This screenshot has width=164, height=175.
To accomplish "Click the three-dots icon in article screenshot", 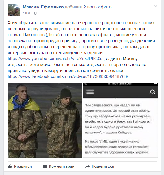I will pyautogui.click(x=155, y=84).
